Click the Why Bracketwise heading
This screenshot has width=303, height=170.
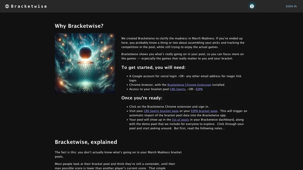(x=79, y=26)
